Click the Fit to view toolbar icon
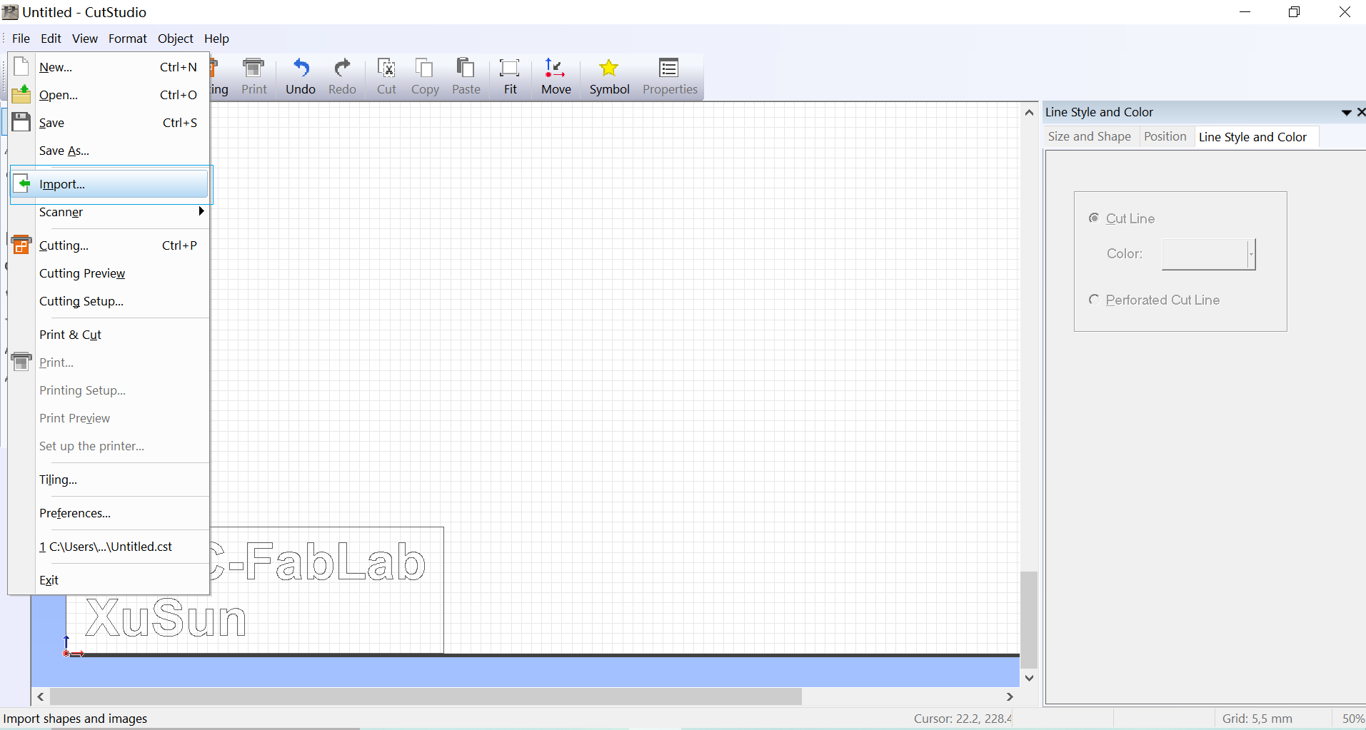 [510, 76]
